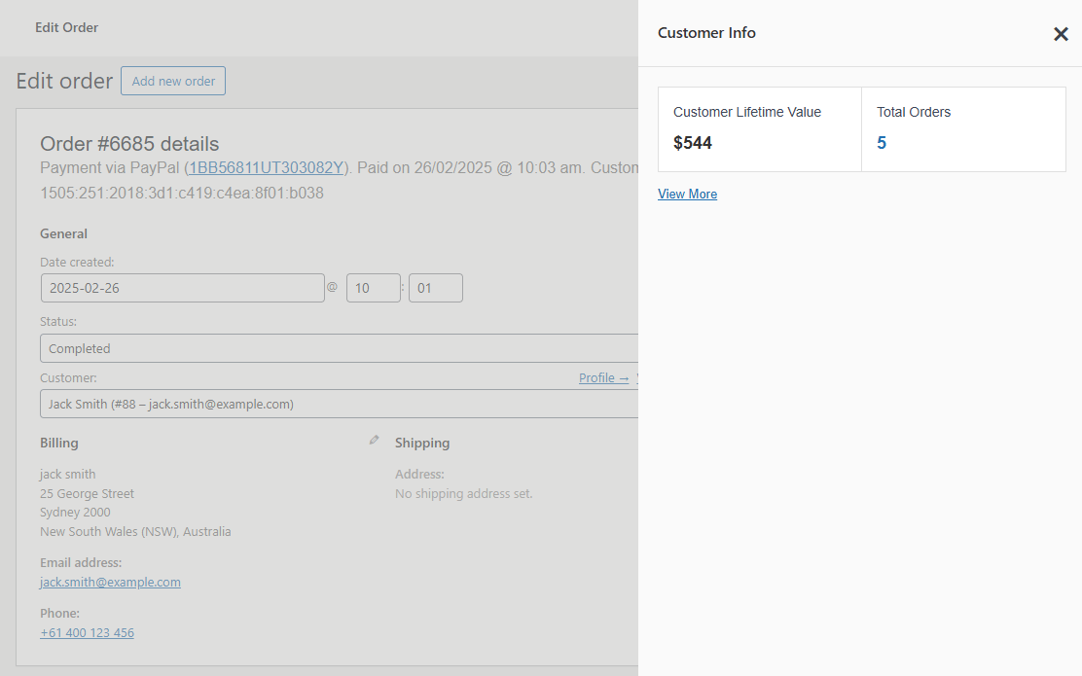Click the Order #6685 details heading
Viewport: 1082px width, 676px height.
pos(129,144)
